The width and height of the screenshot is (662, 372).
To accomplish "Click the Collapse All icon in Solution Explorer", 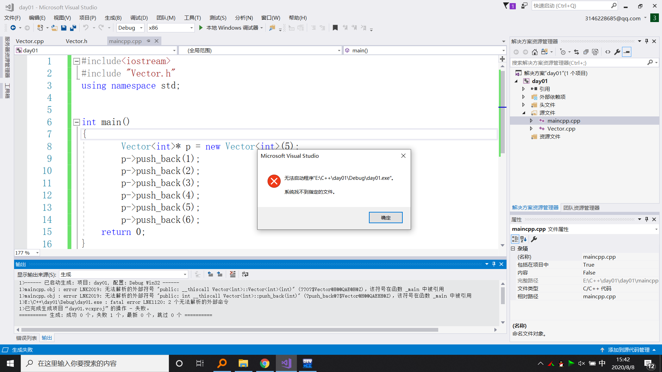I will click(586, 52).
